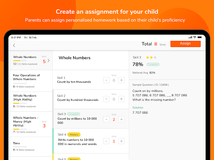
Task: Increase questions for Skill 1
Action: [121, 80]
